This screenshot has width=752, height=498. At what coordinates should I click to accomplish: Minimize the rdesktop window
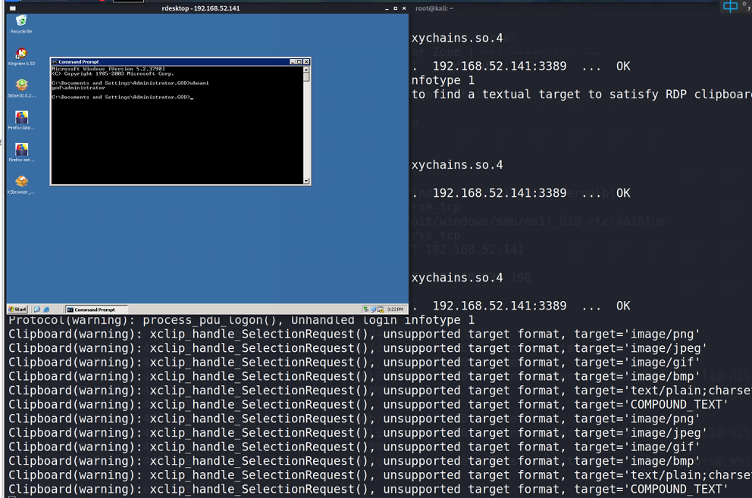[387, 8]
